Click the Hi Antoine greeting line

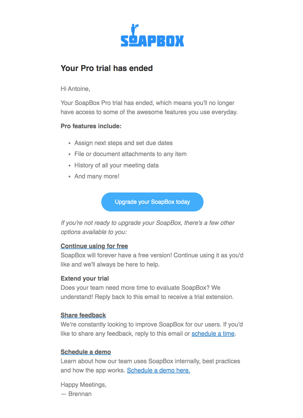click(x=75, y=89)
